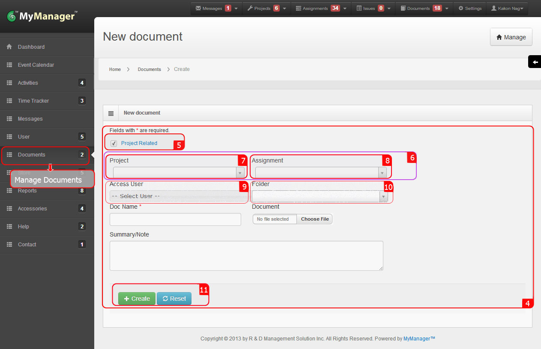Click the left arrow icon on right edge
541x349 pixels.
coord(535,62)
